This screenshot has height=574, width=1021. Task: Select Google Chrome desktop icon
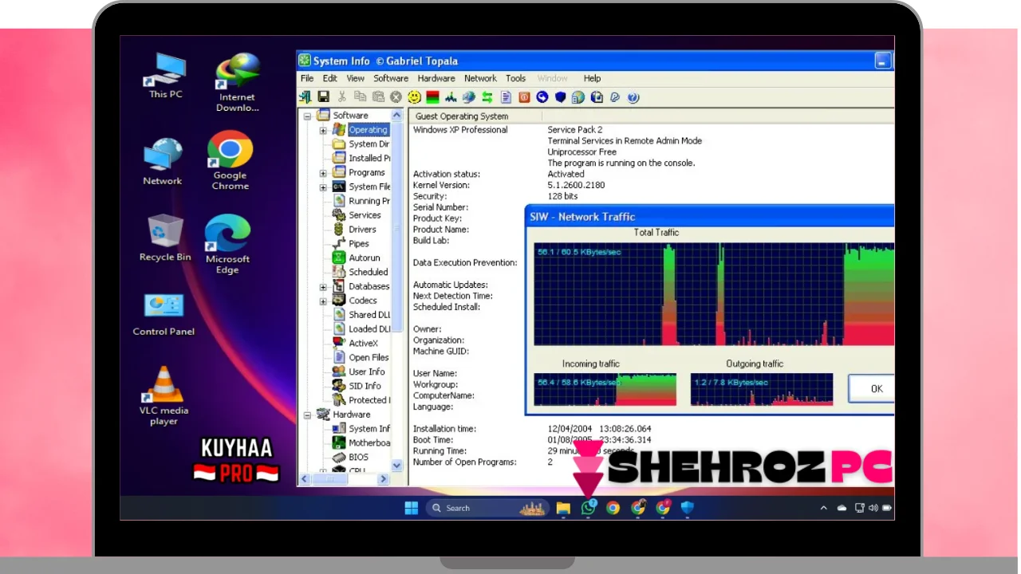(231, 160)
